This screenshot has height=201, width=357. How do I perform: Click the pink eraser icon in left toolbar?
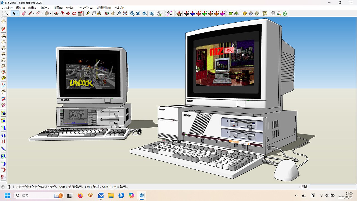(4, 105)
